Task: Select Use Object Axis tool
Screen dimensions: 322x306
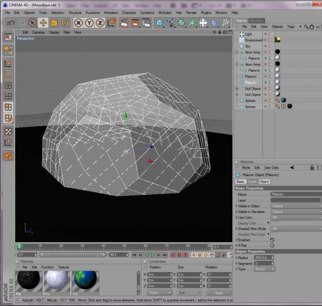Action: (8, 74)
